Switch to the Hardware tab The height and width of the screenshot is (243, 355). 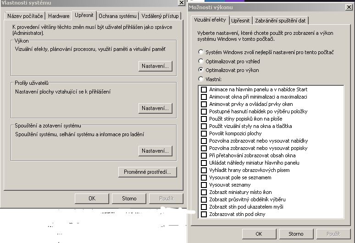tap(59, 16)
